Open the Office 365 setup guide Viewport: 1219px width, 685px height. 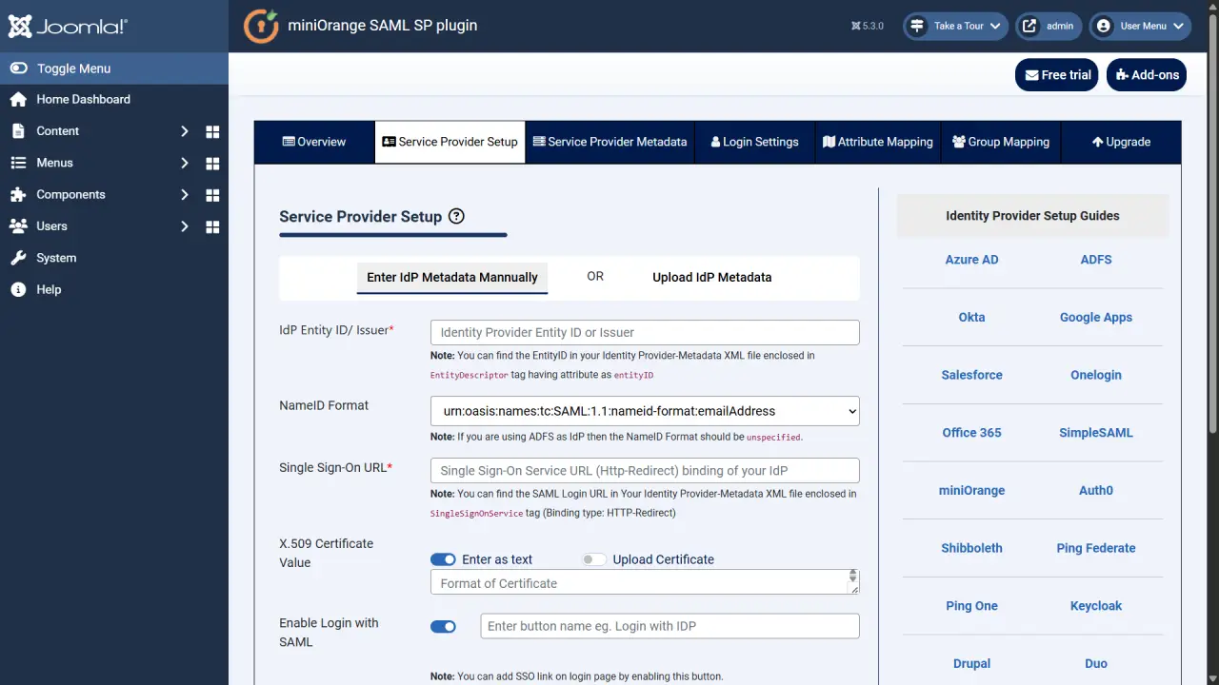tap(971, 433)
